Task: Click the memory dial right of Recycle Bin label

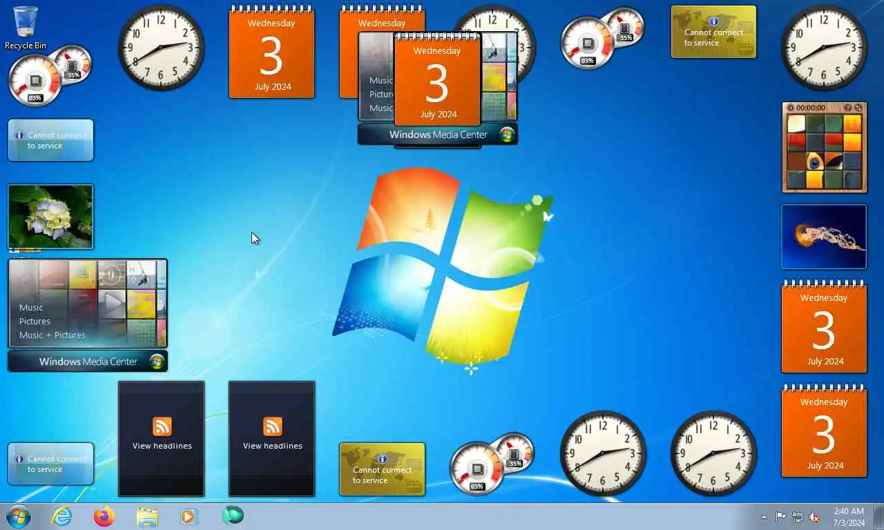Action: tap(73, 63)
